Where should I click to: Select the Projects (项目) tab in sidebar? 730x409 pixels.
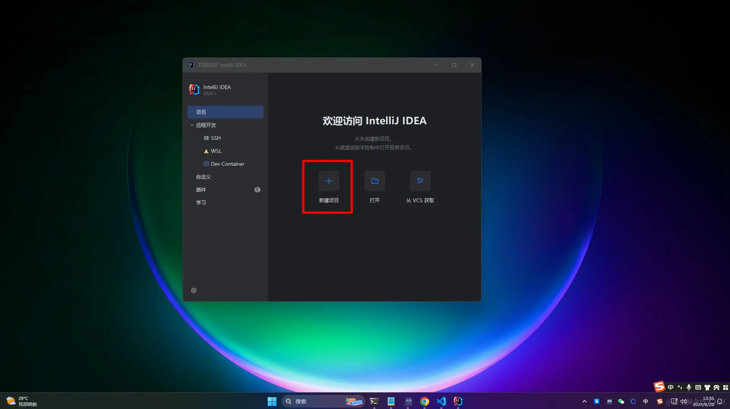tap(225, 112)
